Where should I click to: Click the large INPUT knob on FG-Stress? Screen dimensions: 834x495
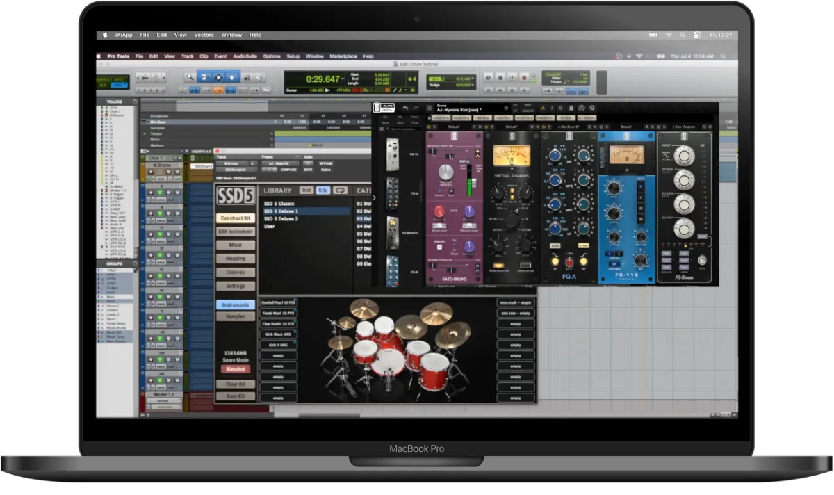(x=684, y=155)
